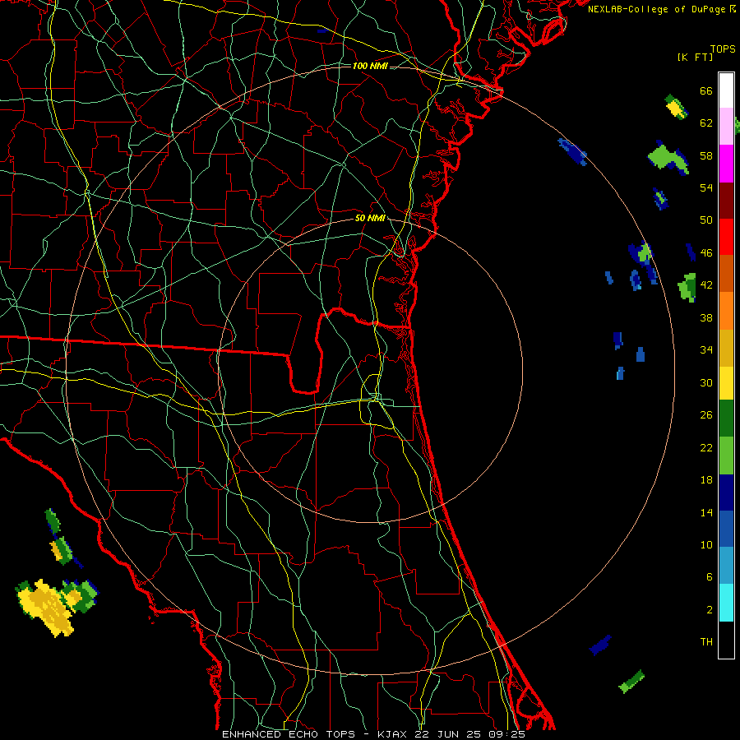Click the legend value 50
The width and height of the screenshot is (740, 740).
(x=706, y=220)
